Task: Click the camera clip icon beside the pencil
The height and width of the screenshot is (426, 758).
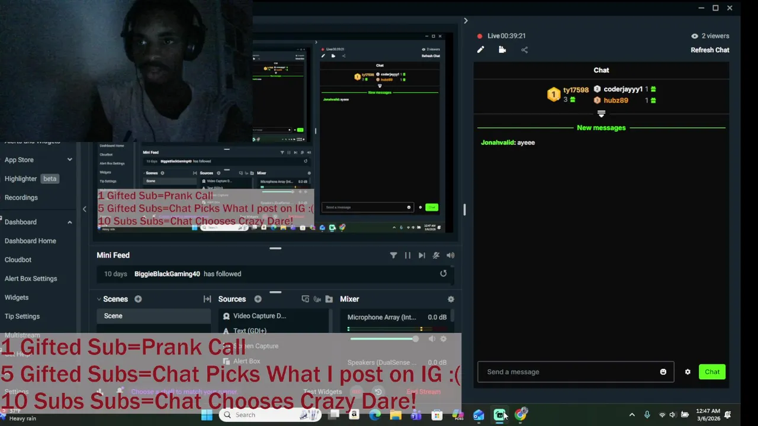Action: click(502, 50)
